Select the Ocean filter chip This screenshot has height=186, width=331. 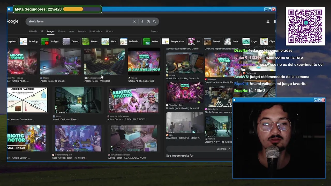71,41
